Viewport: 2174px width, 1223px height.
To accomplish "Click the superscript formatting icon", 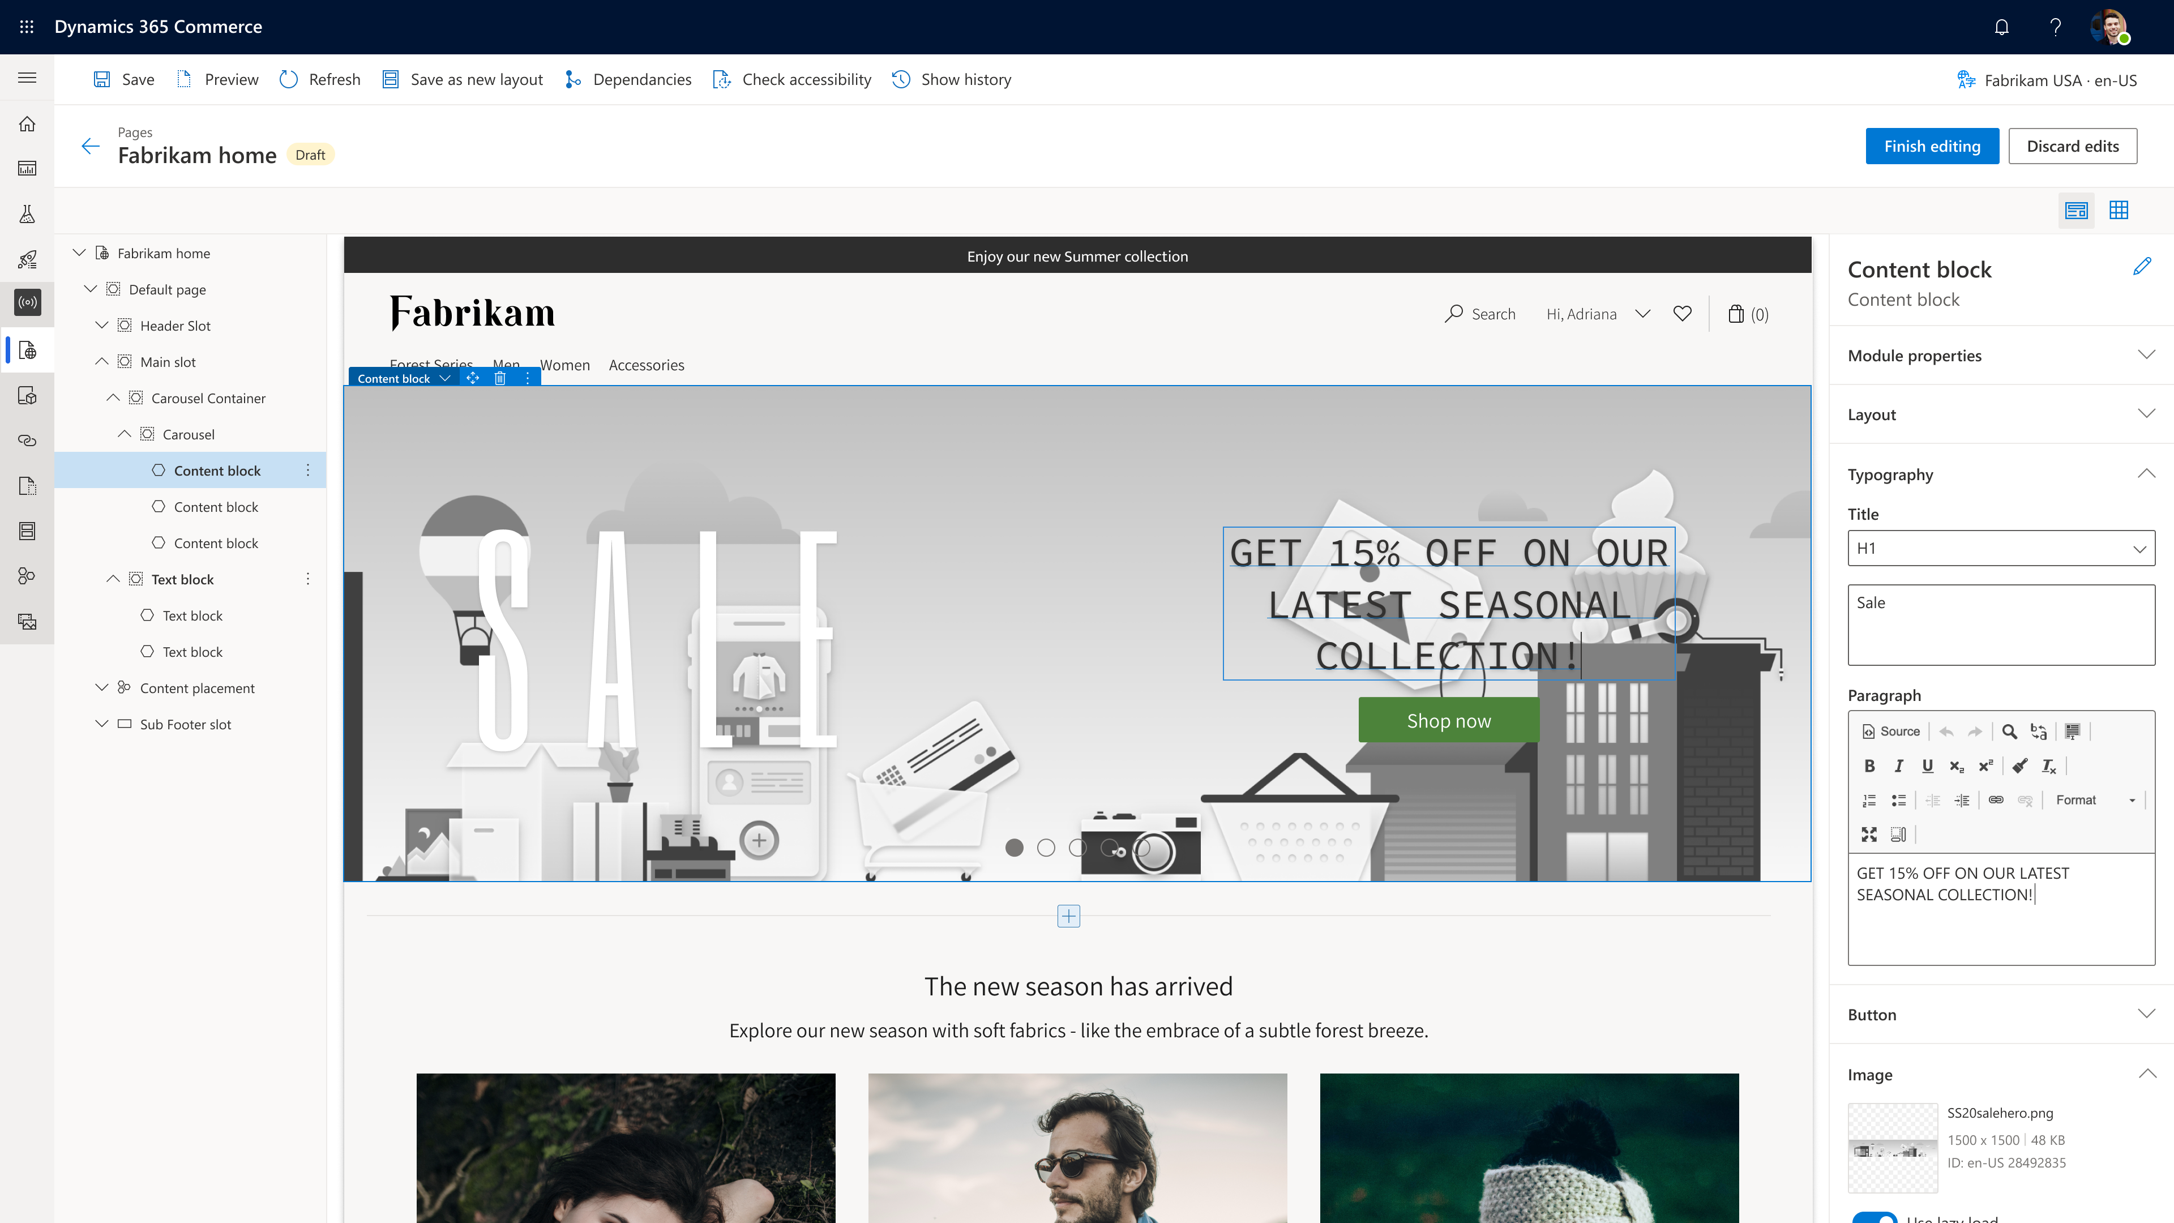I will [1987, 764].
